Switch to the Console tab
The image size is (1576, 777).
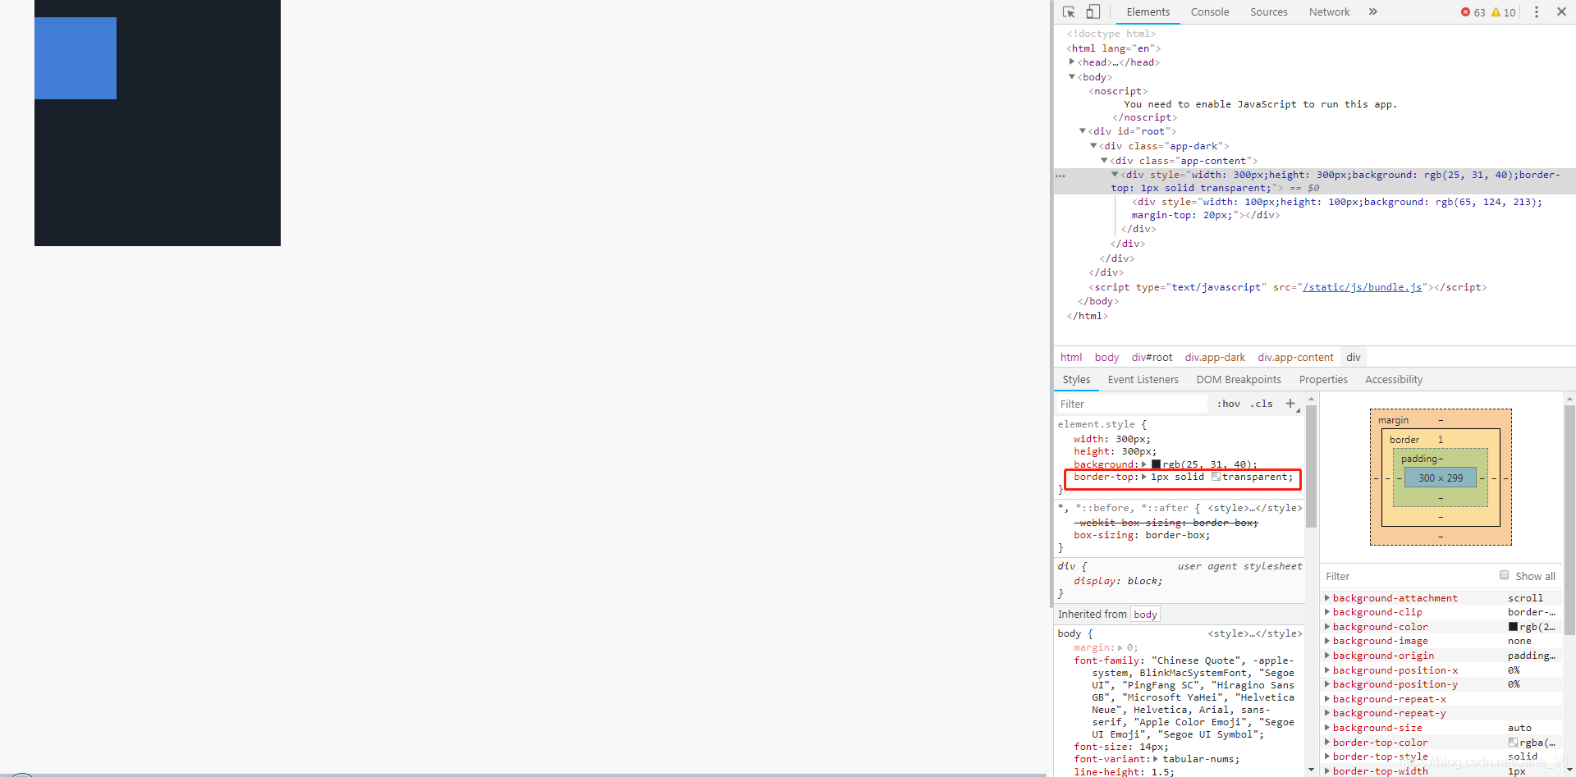pos(1210,12)
